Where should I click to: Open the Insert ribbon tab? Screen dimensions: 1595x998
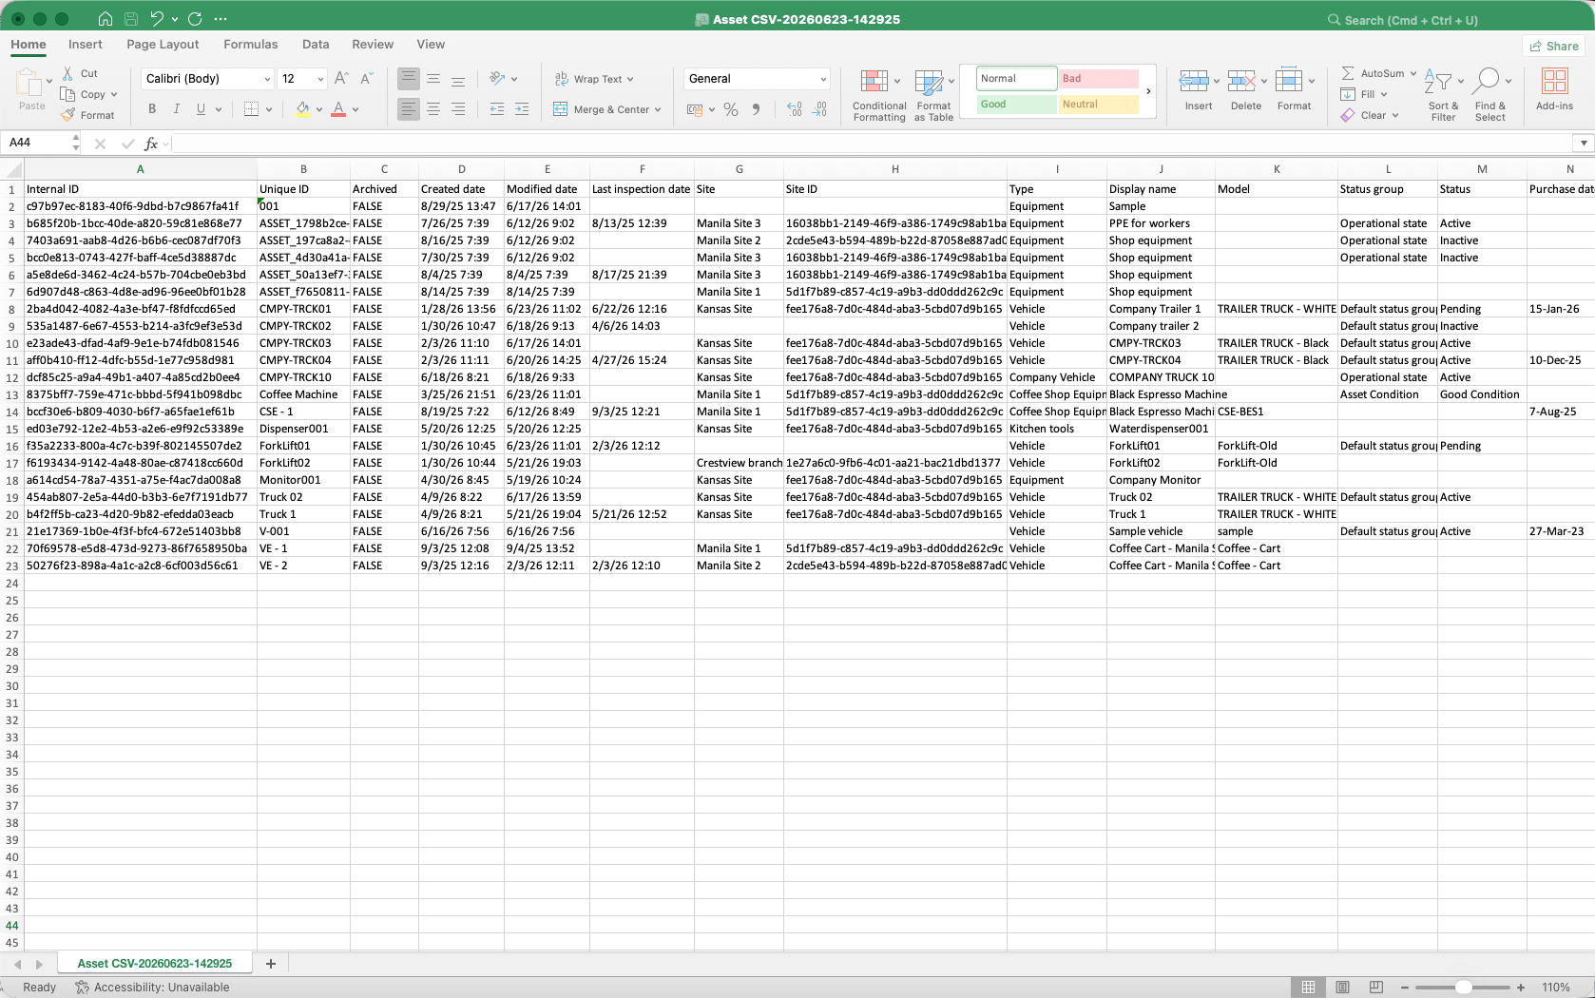(x=86, y=45)
